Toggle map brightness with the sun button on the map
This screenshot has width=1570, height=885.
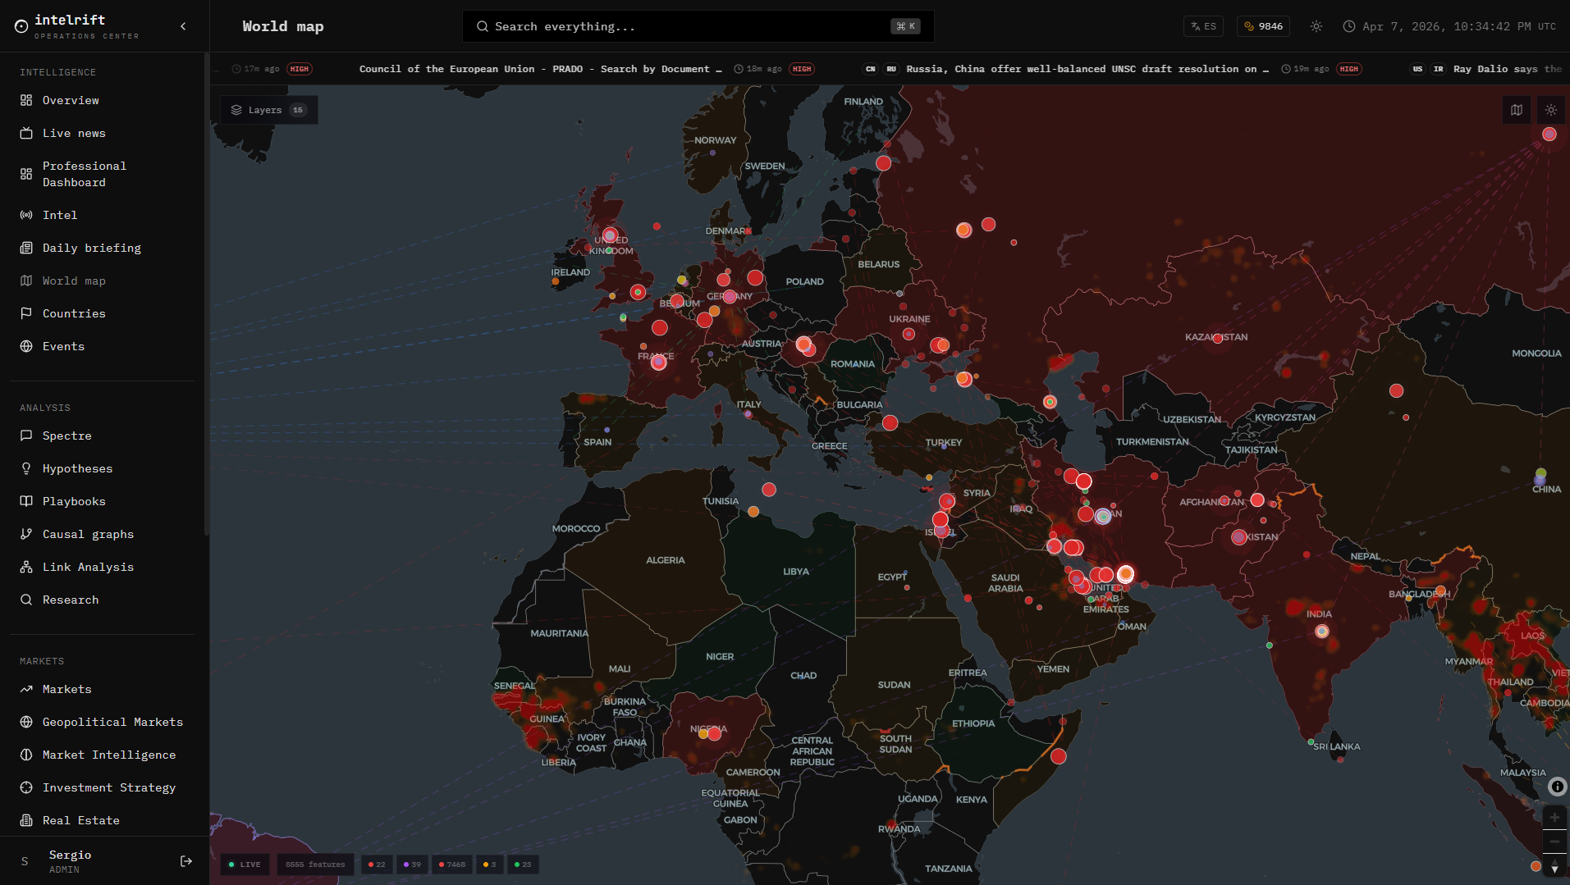point(1551,110)
